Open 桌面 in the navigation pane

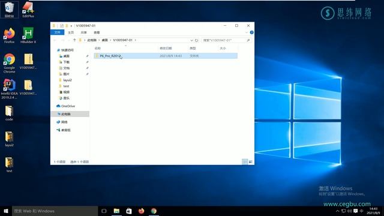coord(67,56)
